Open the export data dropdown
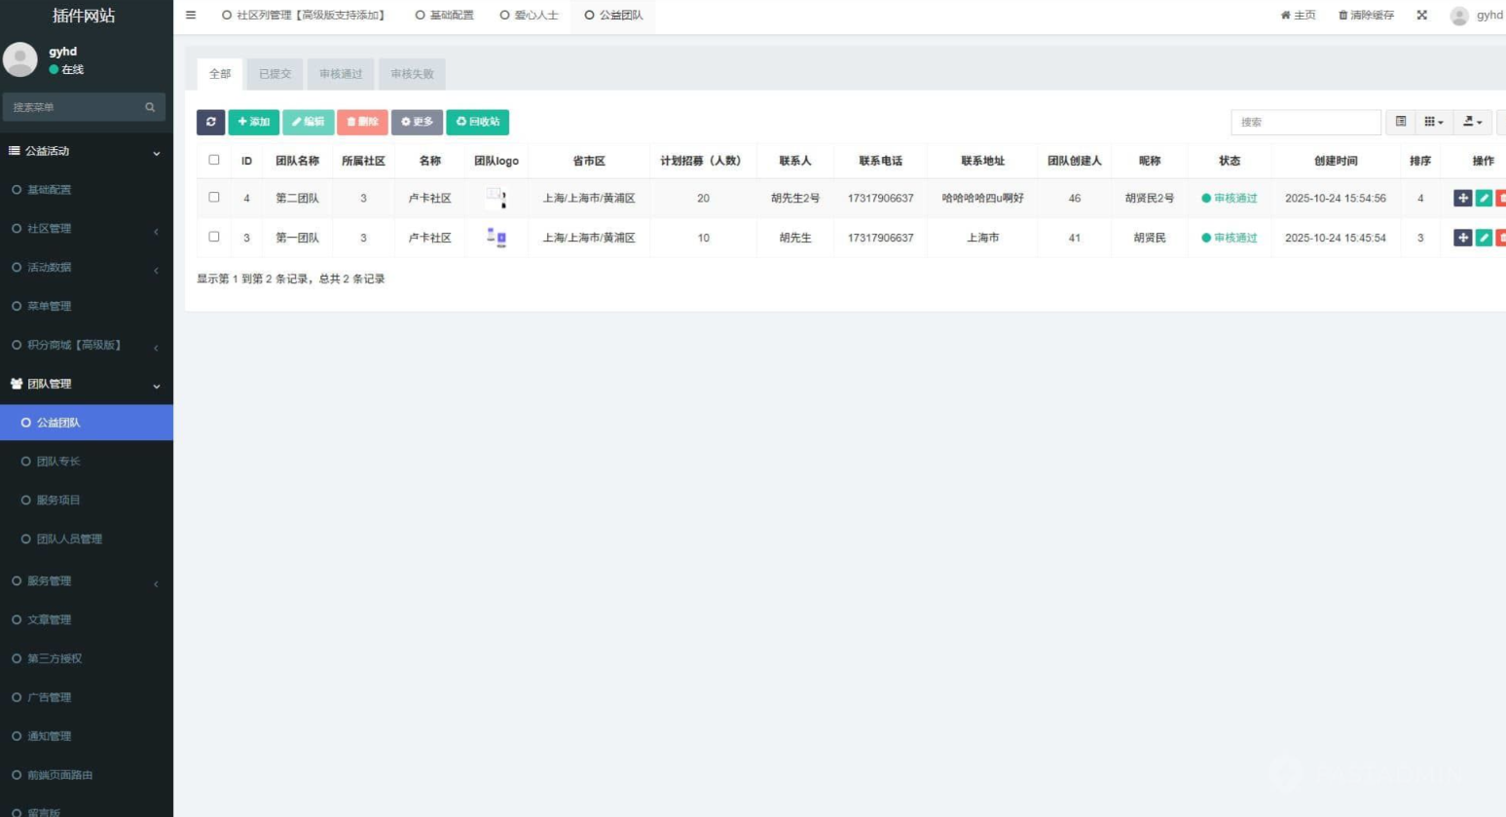The height and width of the screenshot is (817, 1506). 1472,122
